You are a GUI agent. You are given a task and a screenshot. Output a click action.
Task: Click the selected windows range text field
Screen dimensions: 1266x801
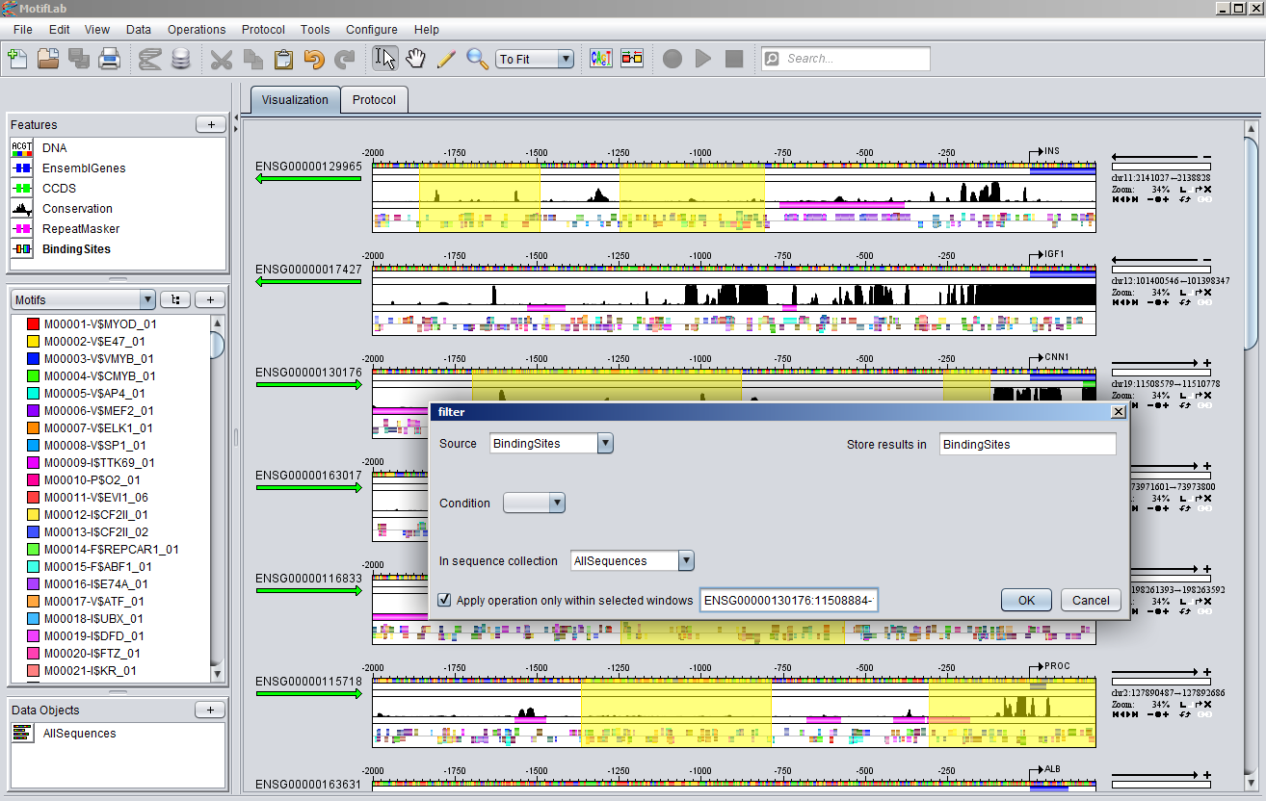coord(788,600)
